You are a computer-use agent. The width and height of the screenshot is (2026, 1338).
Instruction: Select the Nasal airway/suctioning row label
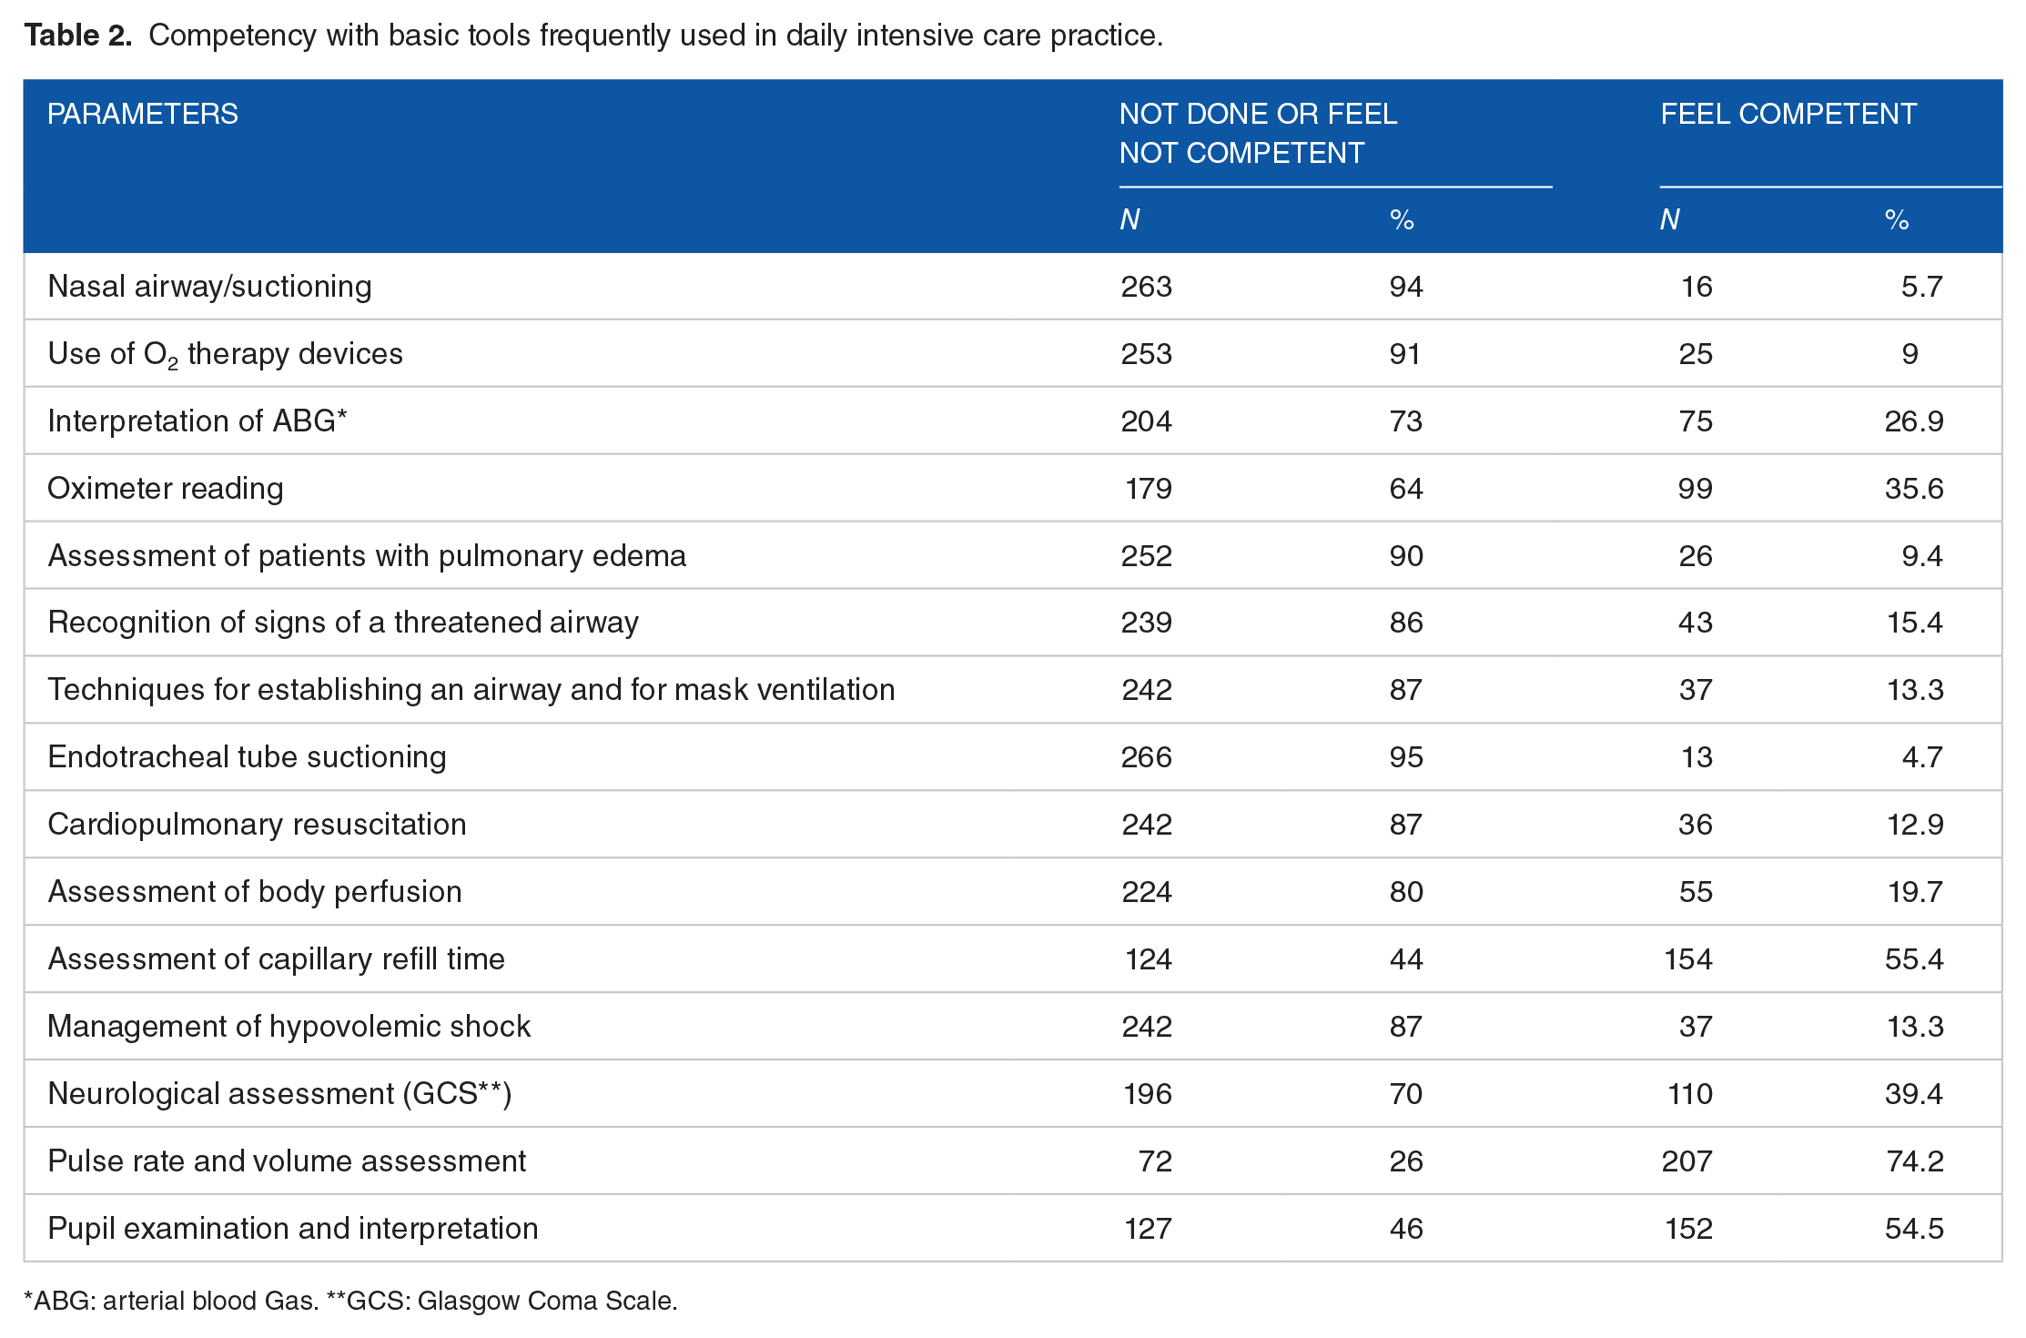tap(209, 287)
